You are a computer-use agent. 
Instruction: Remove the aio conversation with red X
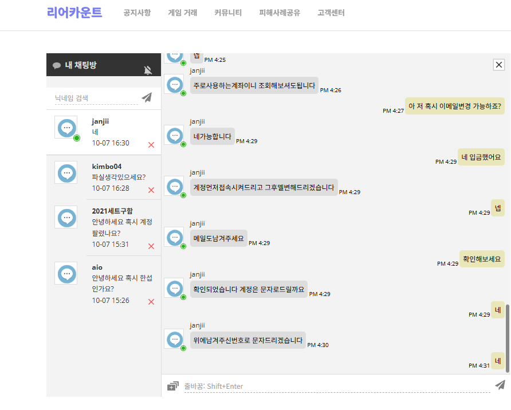point(151,302)
